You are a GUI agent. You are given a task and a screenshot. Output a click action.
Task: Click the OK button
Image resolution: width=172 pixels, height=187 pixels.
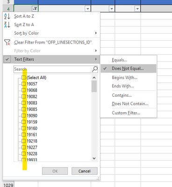click(x=55, y=171)
